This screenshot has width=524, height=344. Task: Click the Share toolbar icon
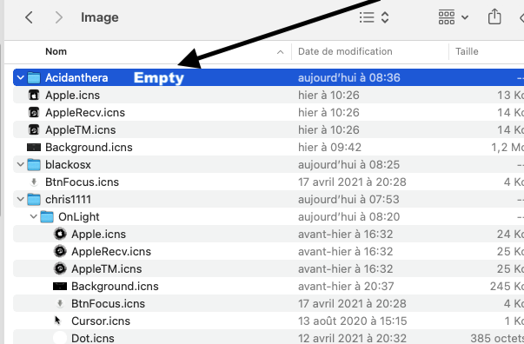(x=494, y=17)
